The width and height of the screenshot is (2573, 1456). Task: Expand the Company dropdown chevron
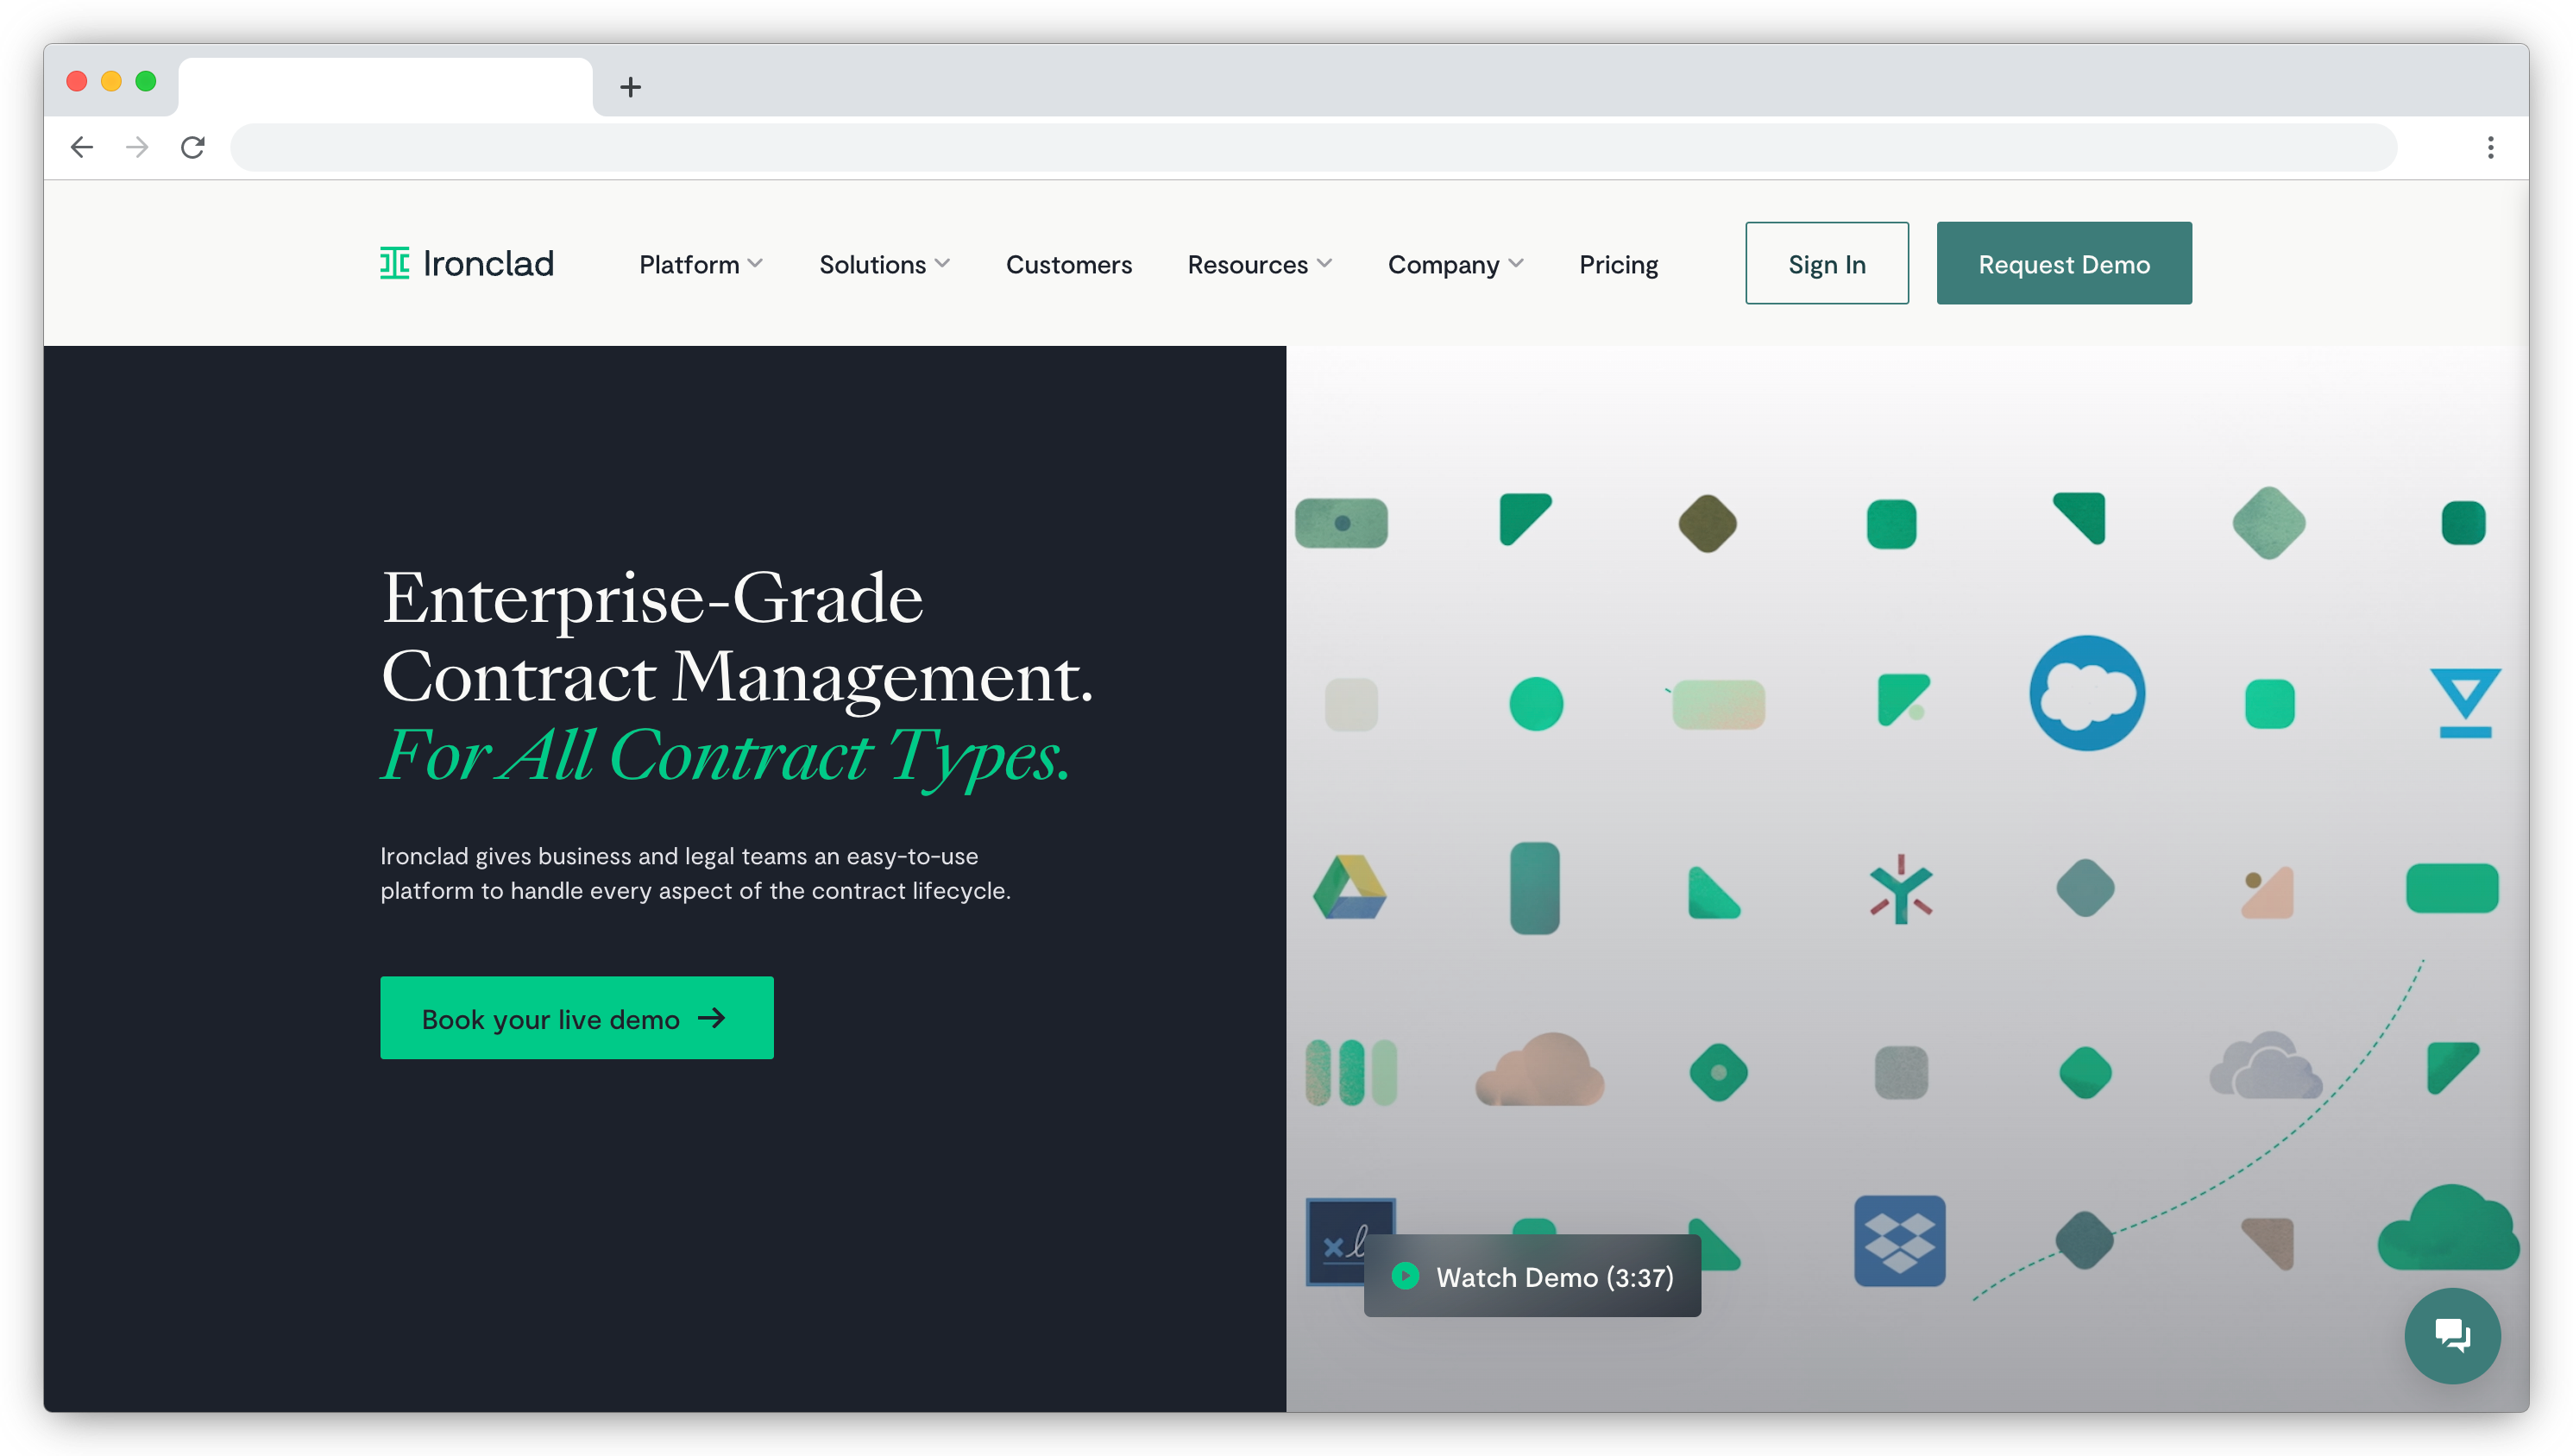click(1515, 263)
